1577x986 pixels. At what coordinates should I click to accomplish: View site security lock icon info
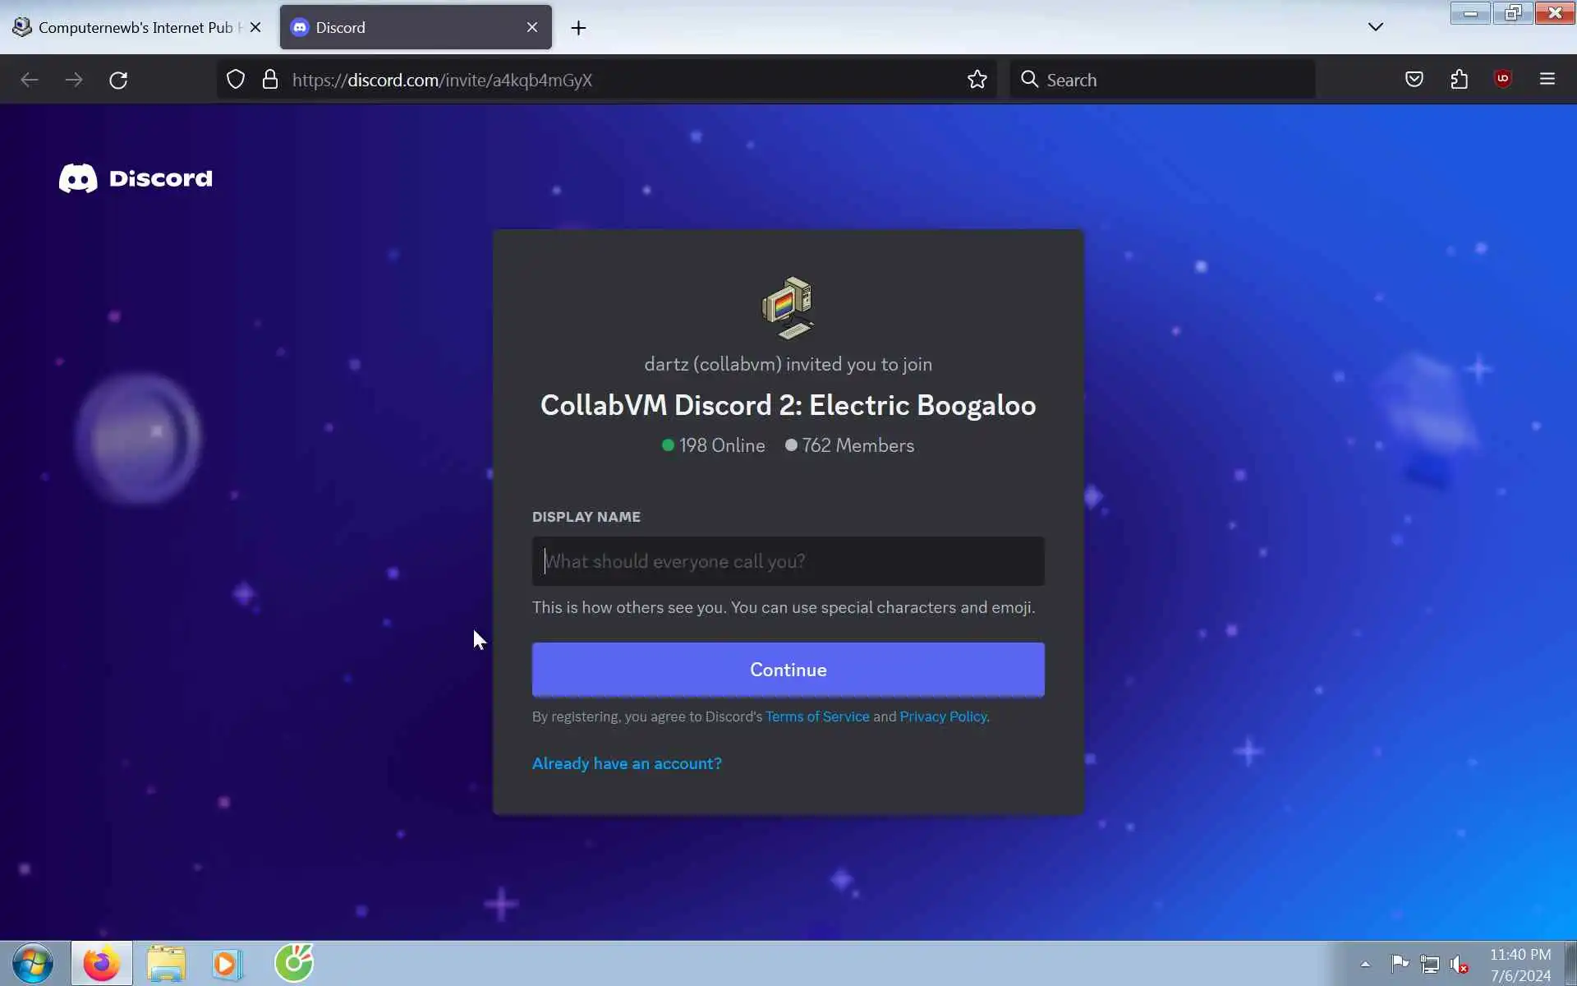click(x=269, y=80)
